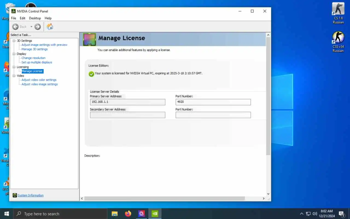Click the horizontal scrollbar thumb

click(x=165, y=198)
